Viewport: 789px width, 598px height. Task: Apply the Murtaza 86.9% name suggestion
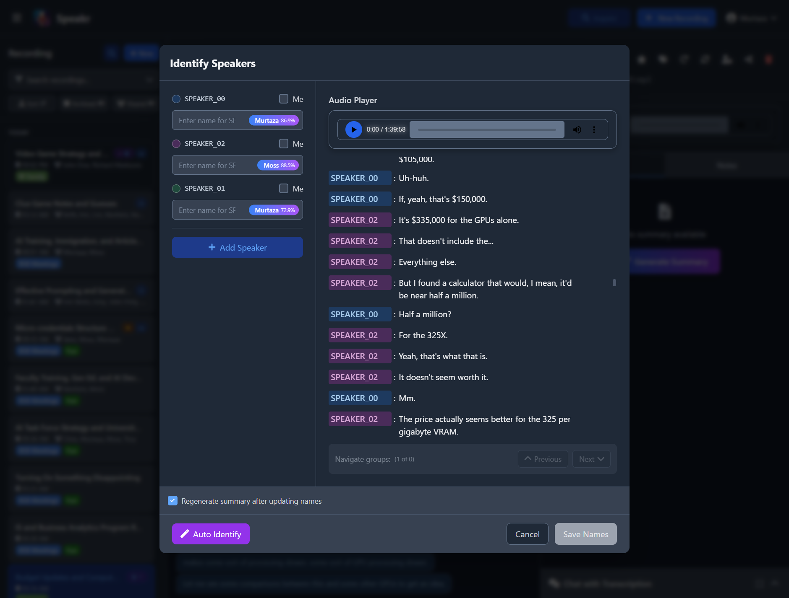point(273,120)
